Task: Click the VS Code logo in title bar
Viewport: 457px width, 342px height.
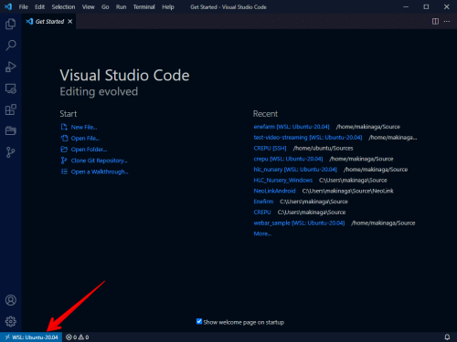Action: point(8,6)
